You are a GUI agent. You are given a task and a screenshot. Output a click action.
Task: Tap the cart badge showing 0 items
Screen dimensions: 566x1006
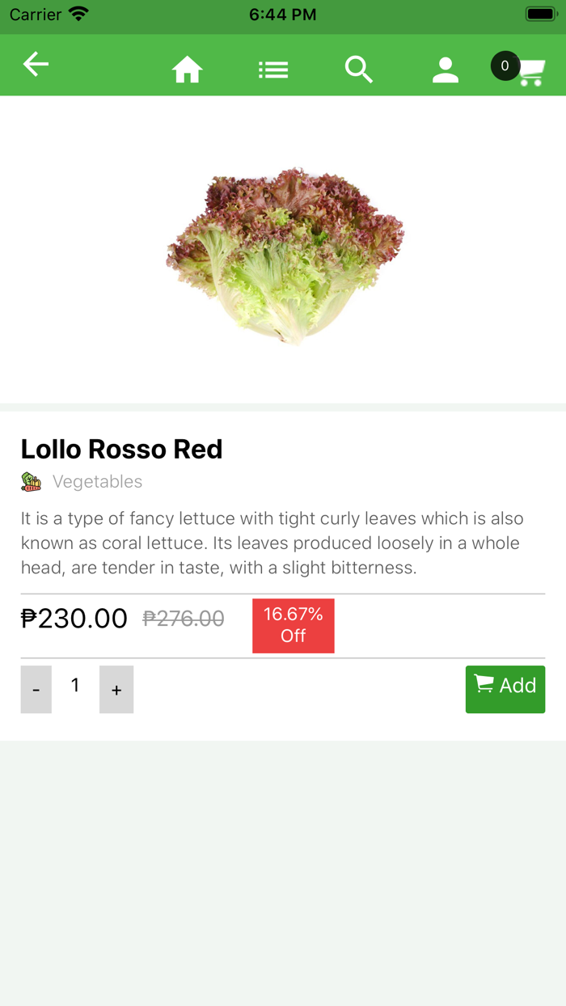[505, 66]
